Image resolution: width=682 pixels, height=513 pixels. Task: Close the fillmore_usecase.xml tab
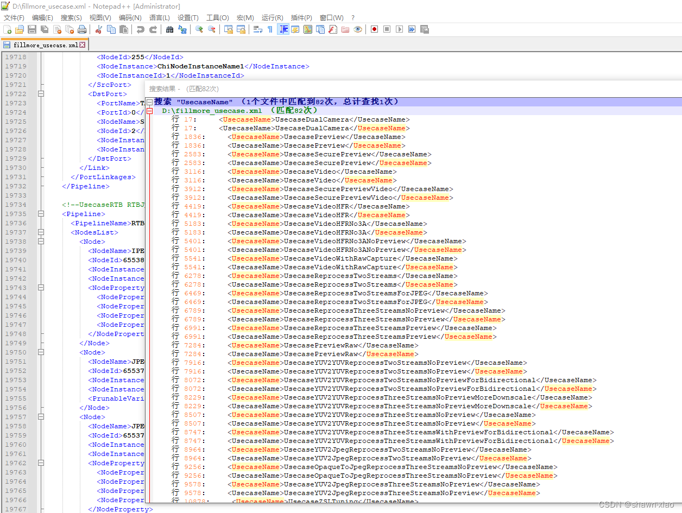tap(83, 45)
